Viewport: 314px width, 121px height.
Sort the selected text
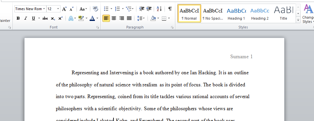point(159,9)
